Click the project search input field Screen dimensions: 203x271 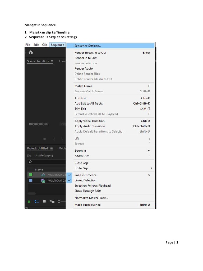(x=47, y=162)
